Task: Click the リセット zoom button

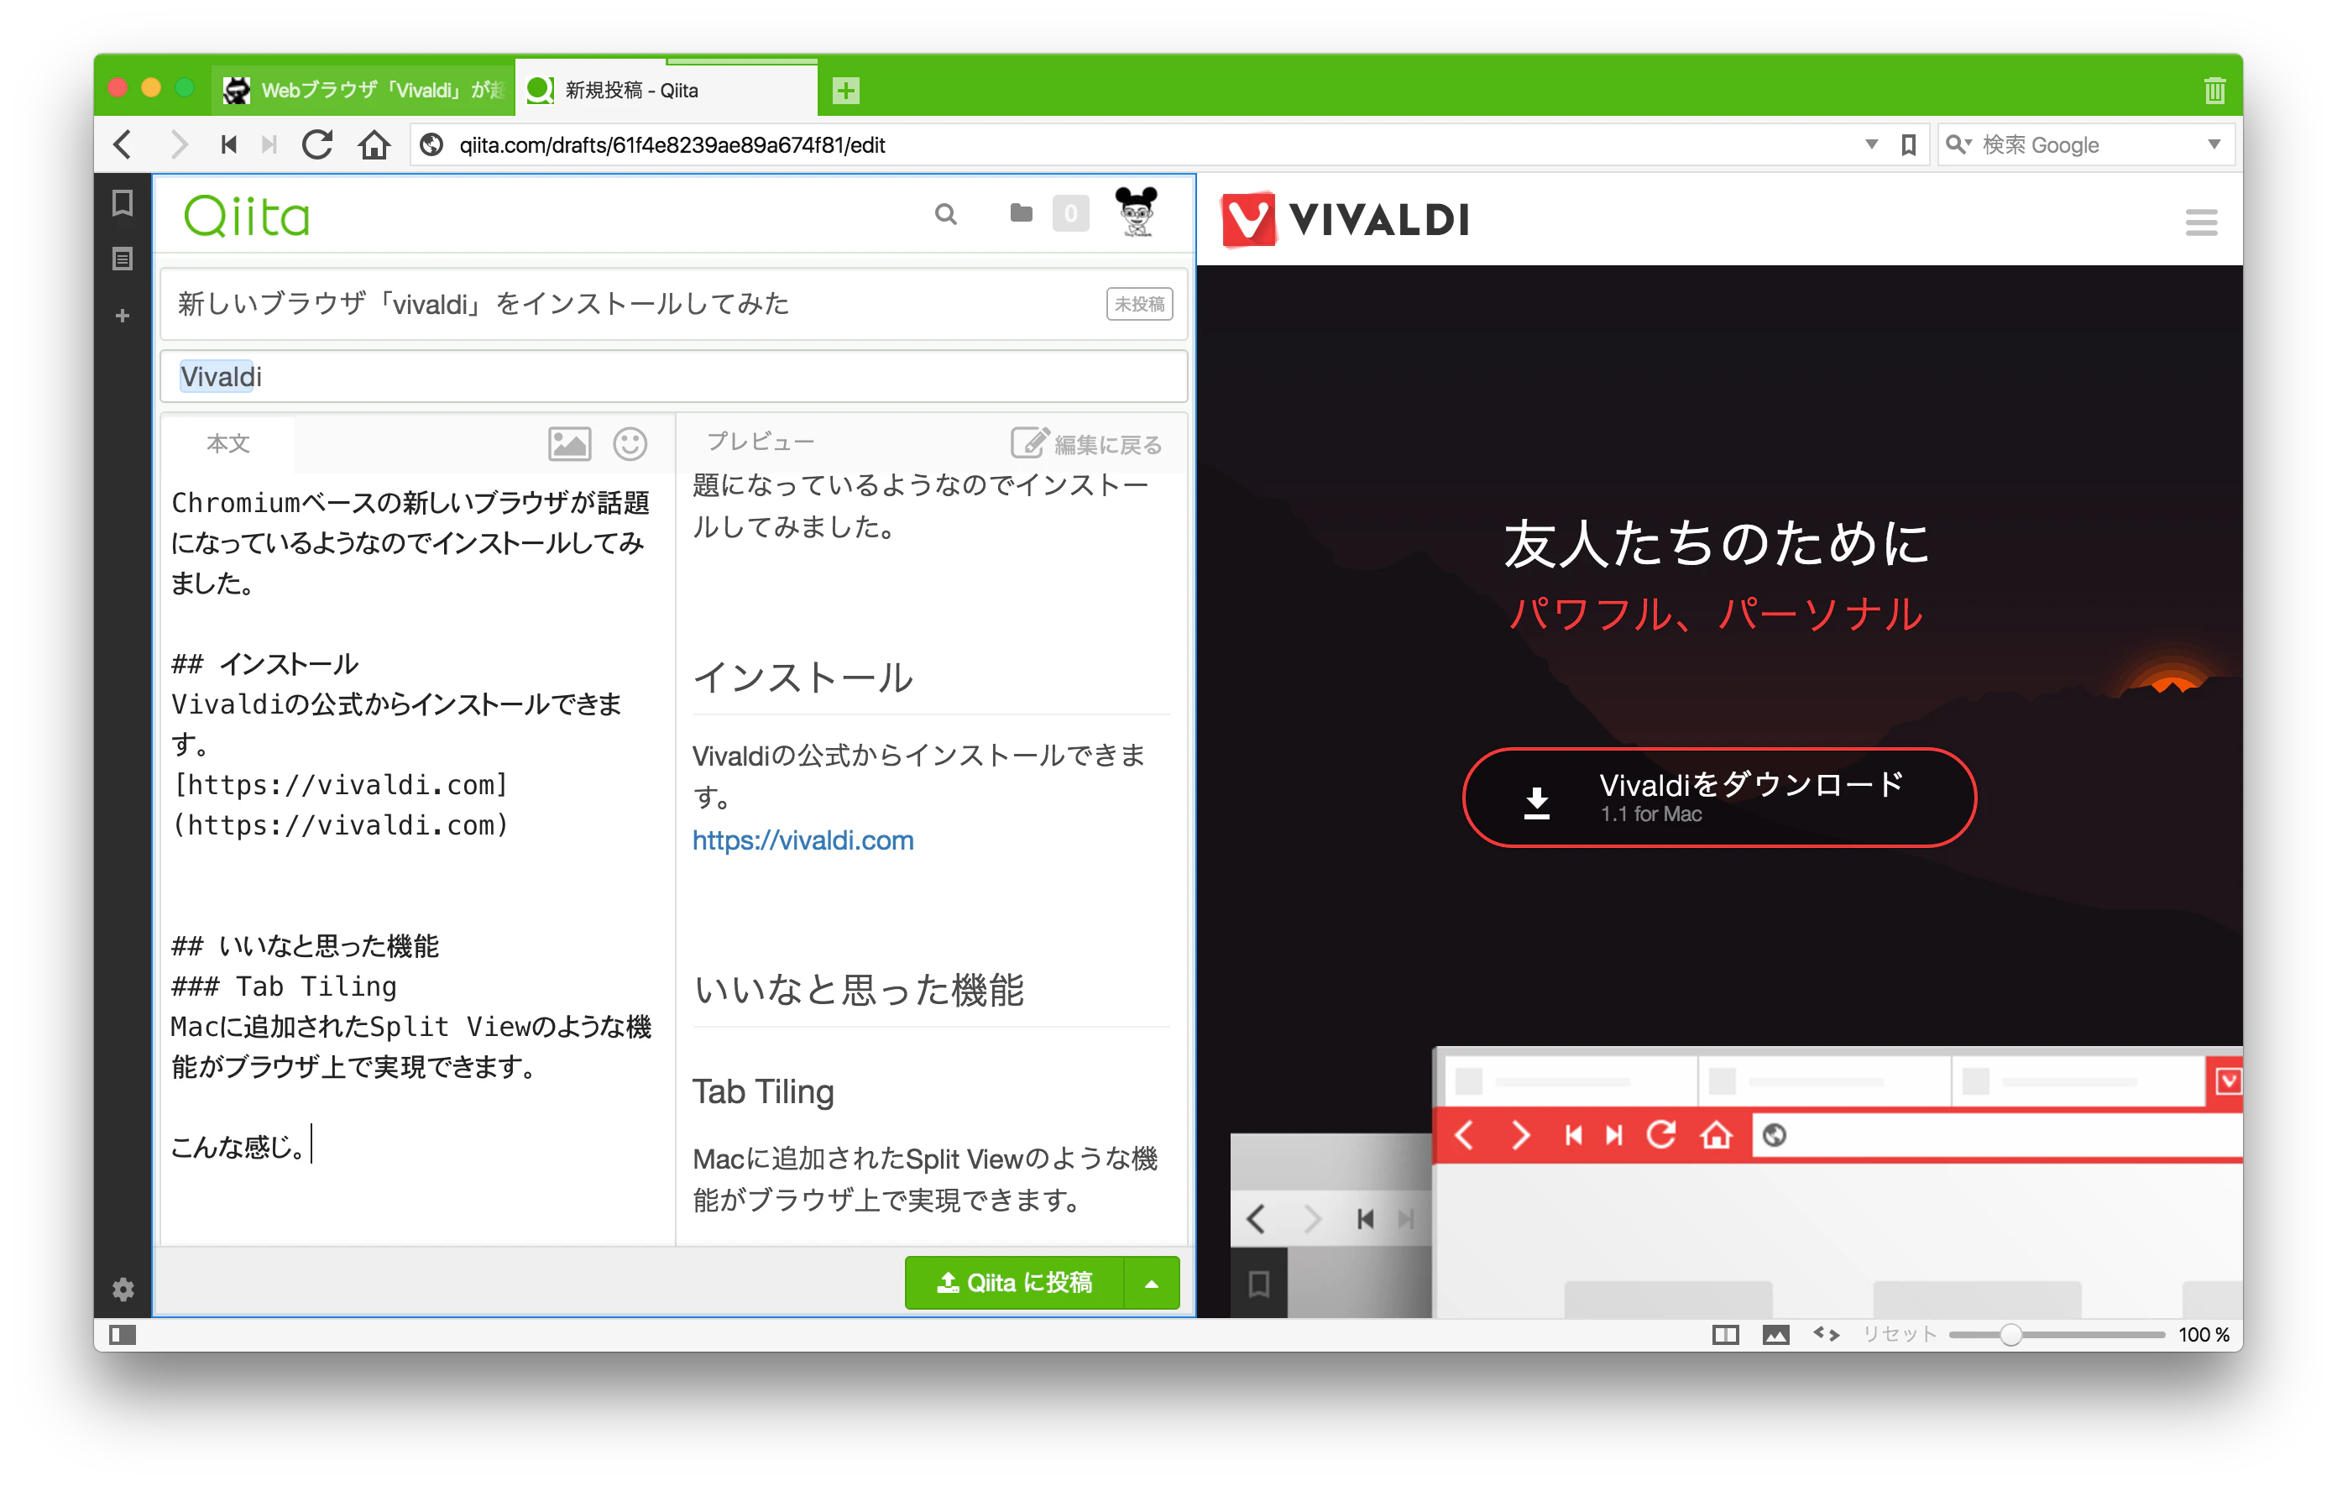Action: tap(1900, 1333)
